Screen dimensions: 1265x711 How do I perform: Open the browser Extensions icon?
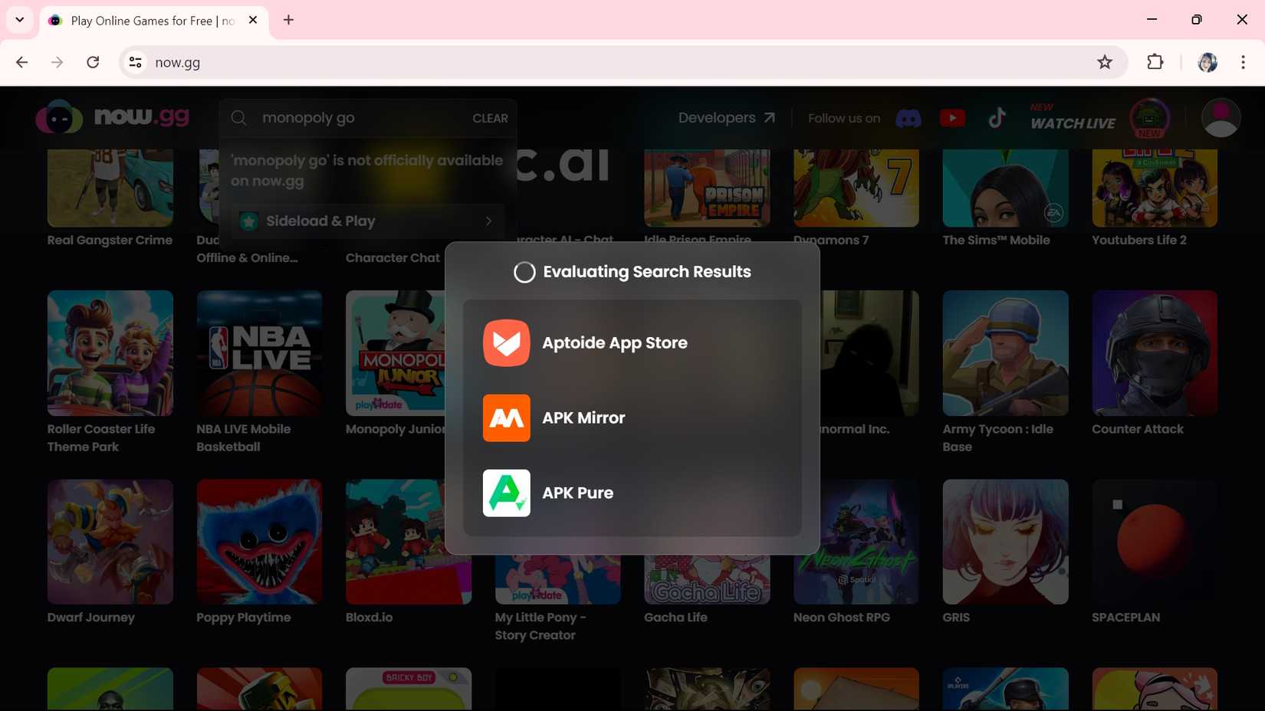[1155, 63]
